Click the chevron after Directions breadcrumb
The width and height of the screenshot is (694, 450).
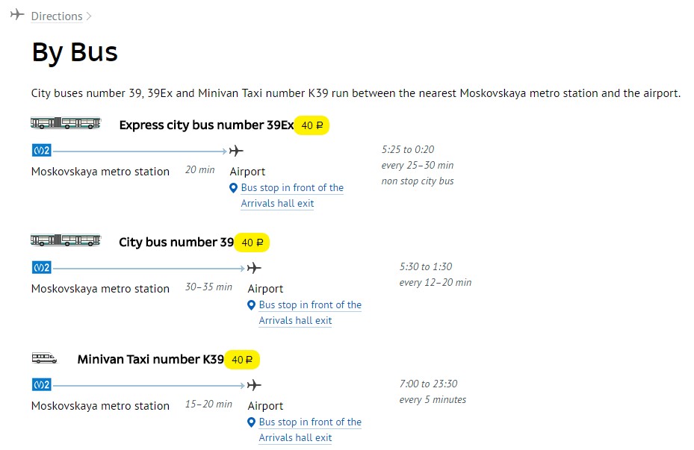point(89,16)
